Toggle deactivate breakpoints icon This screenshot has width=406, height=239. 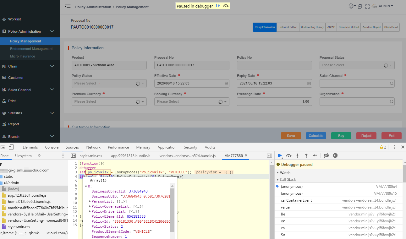326,155
